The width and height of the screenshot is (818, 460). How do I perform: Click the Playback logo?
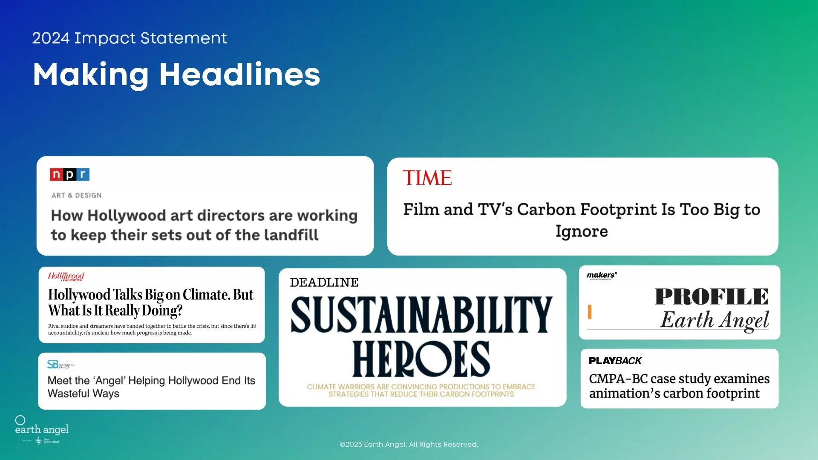[615, 361]
